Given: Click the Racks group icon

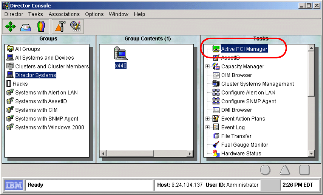Looking at the screenshot, I should [x=9, y=84].
